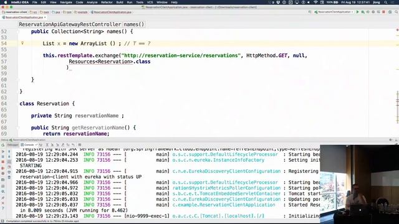
Task: Click 'reservationName' field on line 66
Action: (97, 116)
